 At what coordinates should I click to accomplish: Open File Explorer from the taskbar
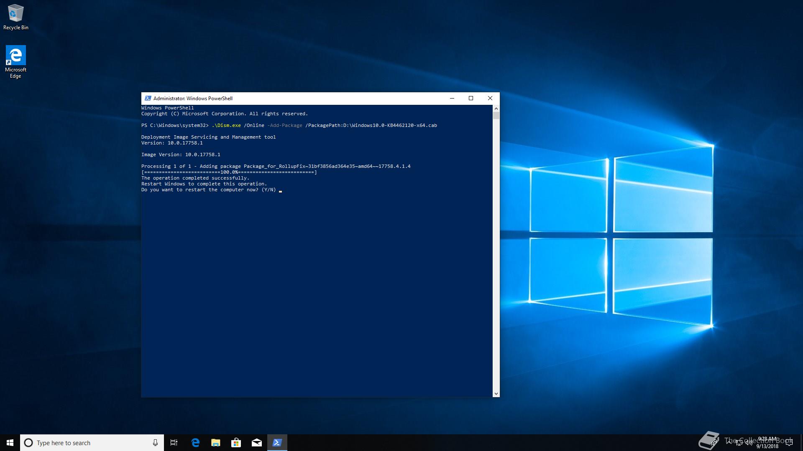point(215,443)
